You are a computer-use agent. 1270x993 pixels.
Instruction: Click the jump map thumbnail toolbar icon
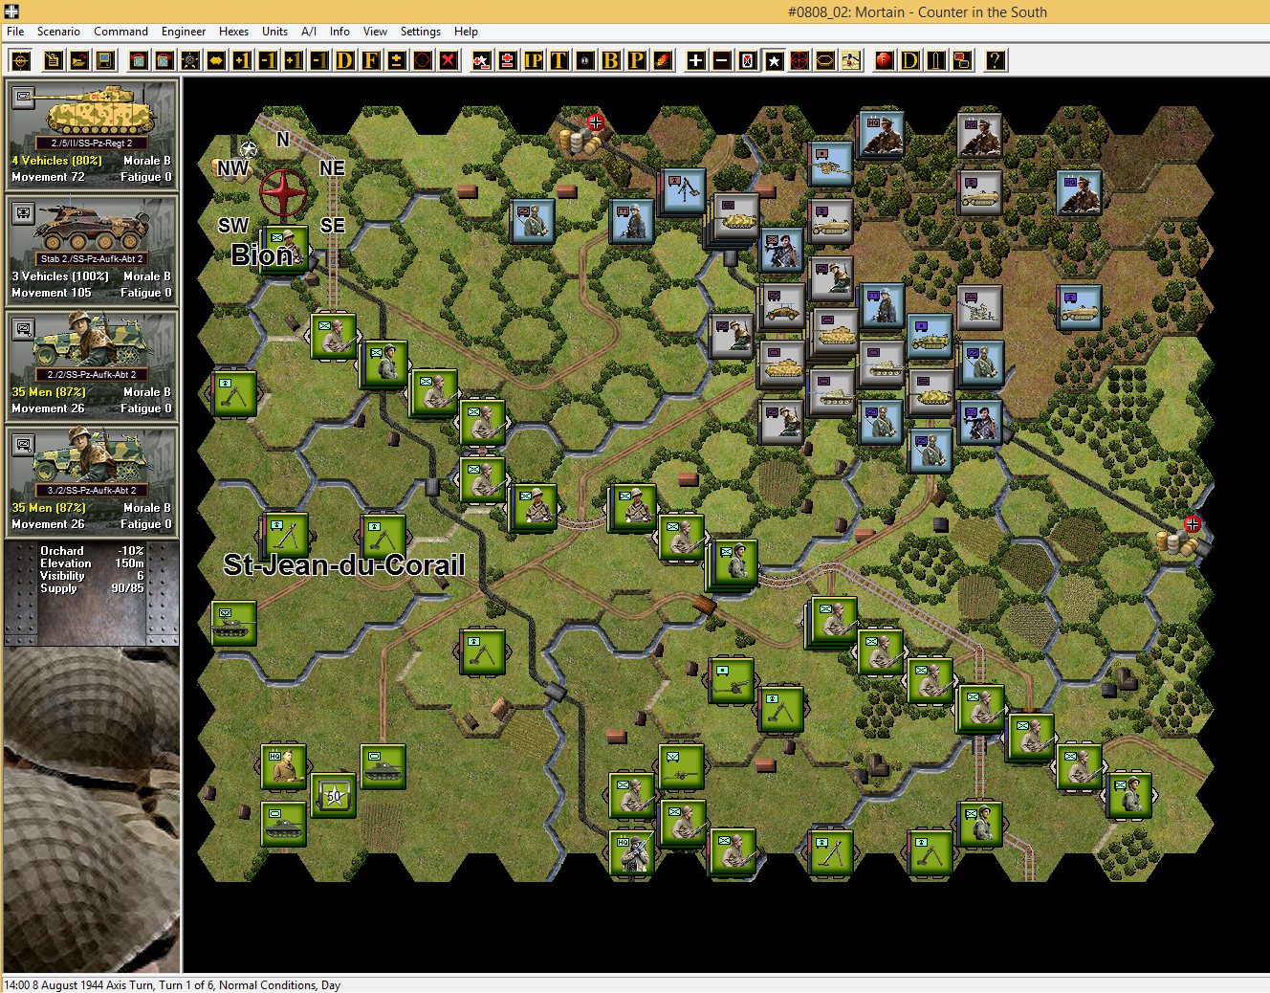click(x=851, y=61)
